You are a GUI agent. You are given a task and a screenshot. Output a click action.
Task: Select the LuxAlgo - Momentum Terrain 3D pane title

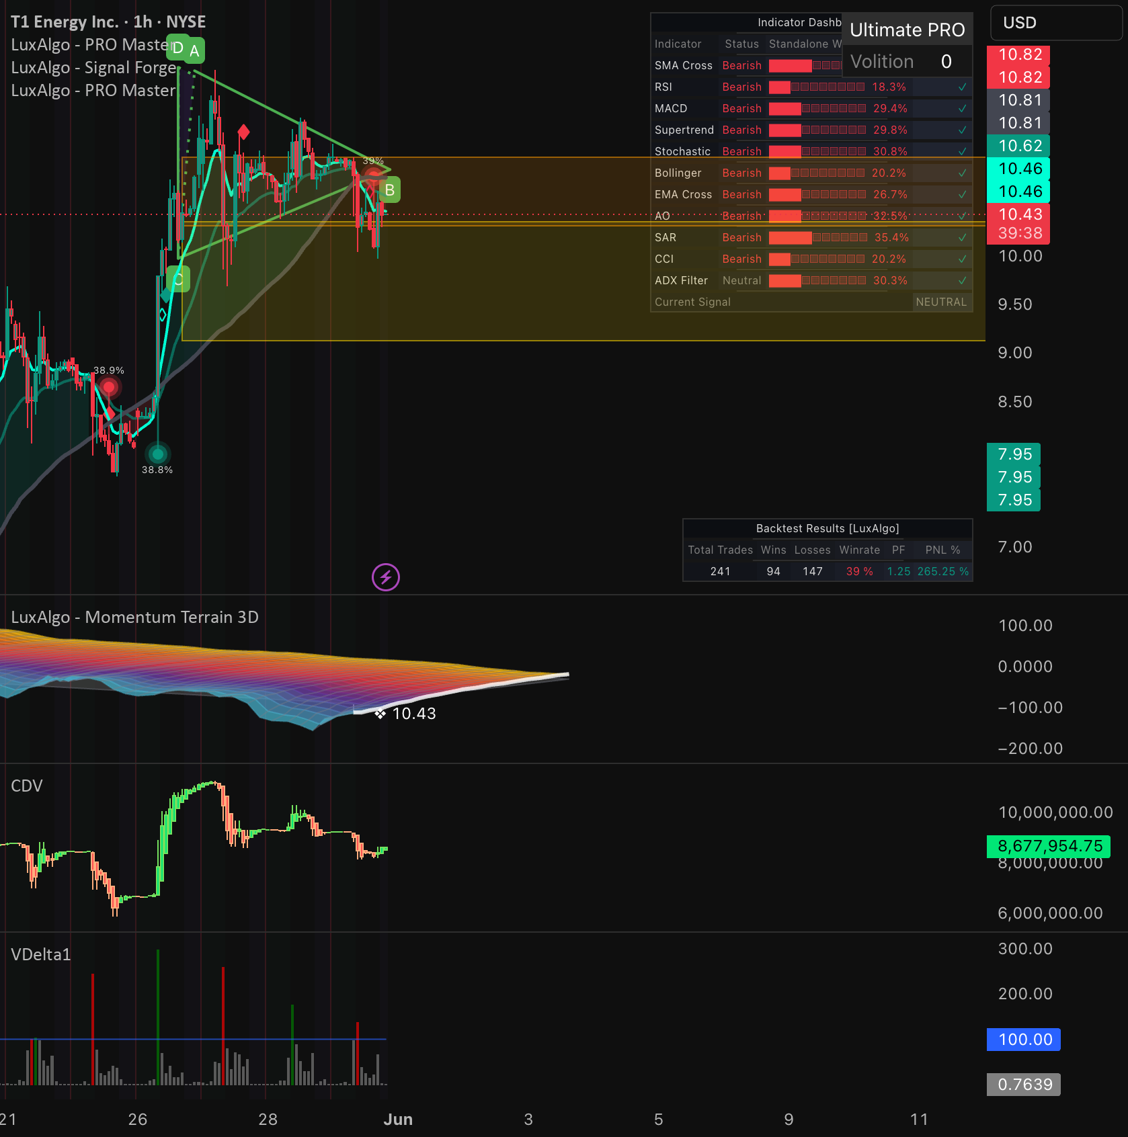pos(135,617)
